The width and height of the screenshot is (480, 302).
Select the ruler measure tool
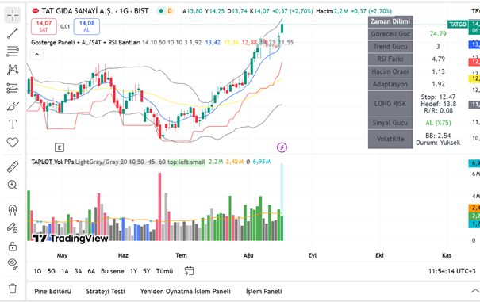(13, 166)
